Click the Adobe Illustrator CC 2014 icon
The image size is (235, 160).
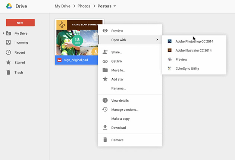click(x=170, y=50)
